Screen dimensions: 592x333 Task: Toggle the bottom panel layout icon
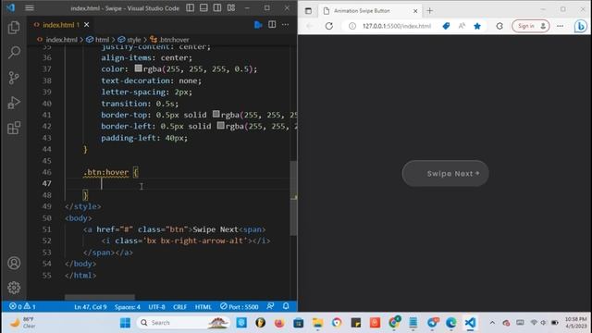coord(203,8)
